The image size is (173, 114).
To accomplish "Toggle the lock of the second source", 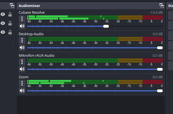I will point(10,23).
